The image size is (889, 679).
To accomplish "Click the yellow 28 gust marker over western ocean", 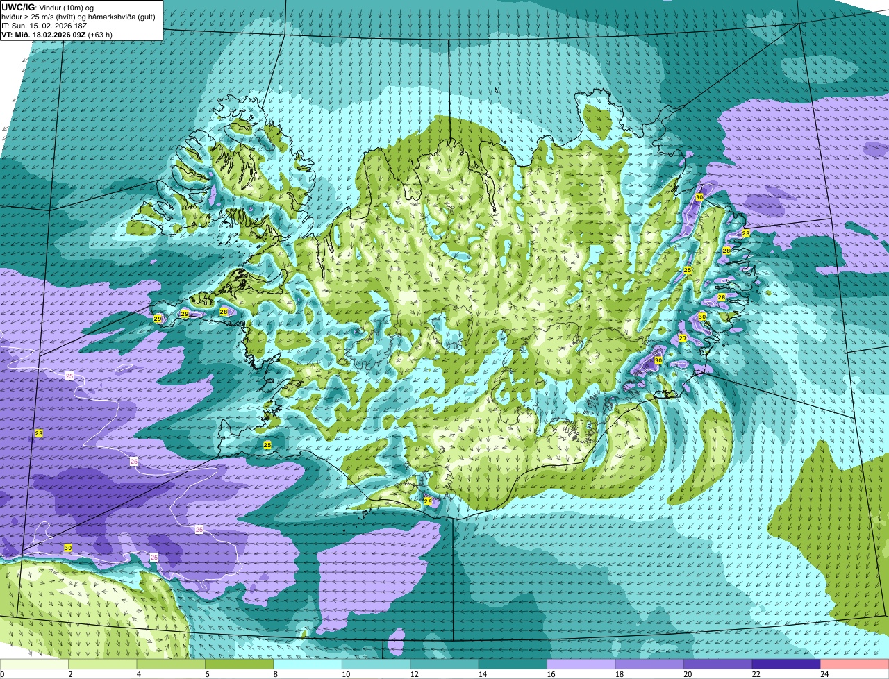I will tap(39, 433).
